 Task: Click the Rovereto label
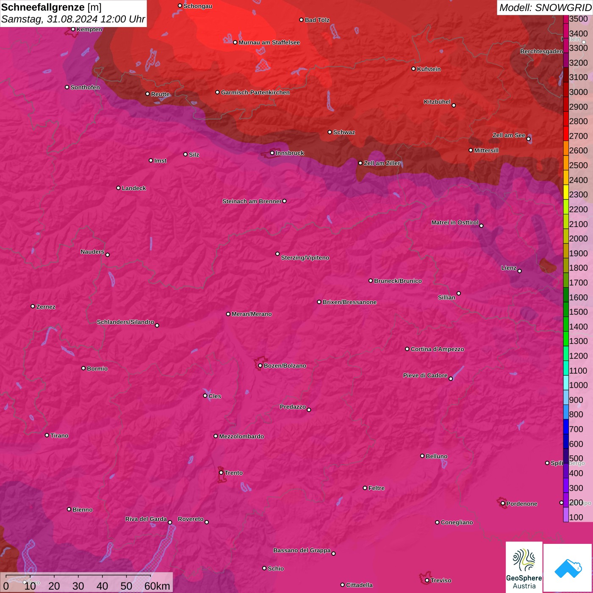pyautogui.click(x=191, y=519)
